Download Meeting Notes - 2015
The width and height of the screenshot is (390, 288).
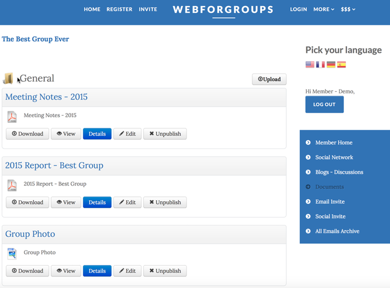(28, 134)
